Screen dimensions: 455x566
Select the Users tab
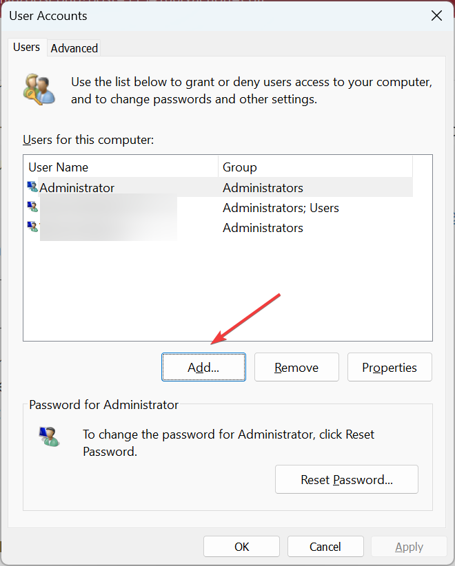26,48
